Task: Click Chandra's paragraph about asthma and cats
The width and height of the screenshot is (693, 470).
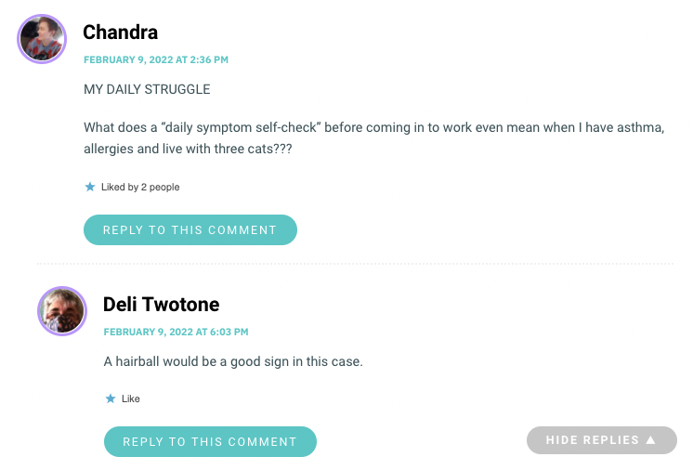Action: [x=373, y=137]
